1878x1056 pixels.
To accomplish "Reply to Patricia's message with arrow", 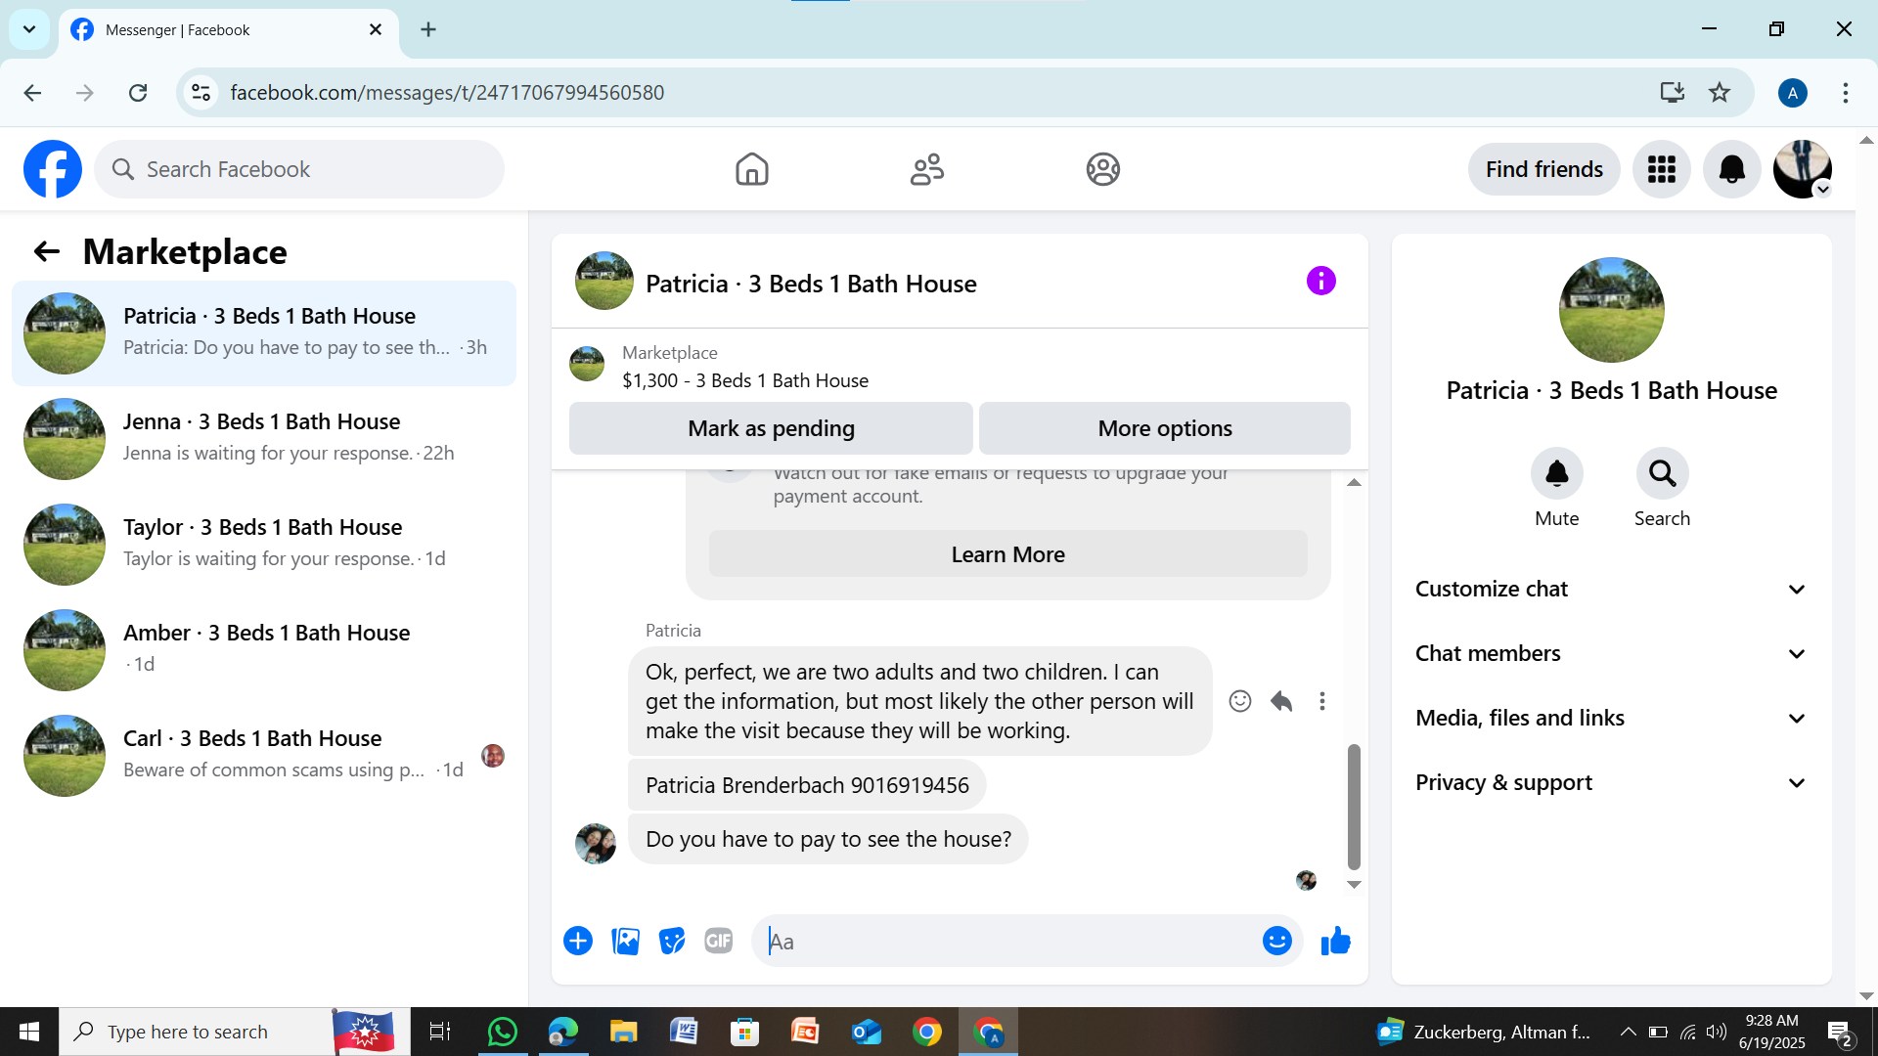I will [1281, 701].
